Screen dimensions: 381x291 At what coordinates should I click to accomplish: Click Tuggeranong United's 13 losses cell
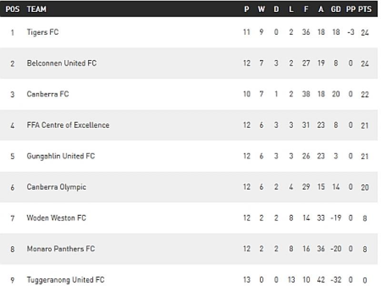click(x=291, y=280)
